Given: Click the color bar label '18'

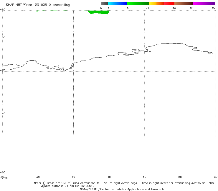Looking at the screenshot, I should (x=127, y=8).
